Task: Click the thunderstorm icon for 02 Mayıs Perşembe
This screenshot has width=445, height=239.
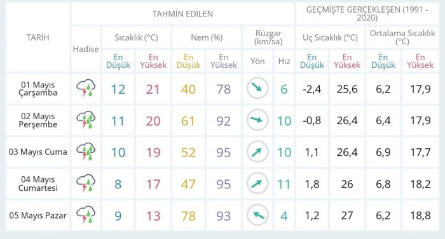Action: 86,120
